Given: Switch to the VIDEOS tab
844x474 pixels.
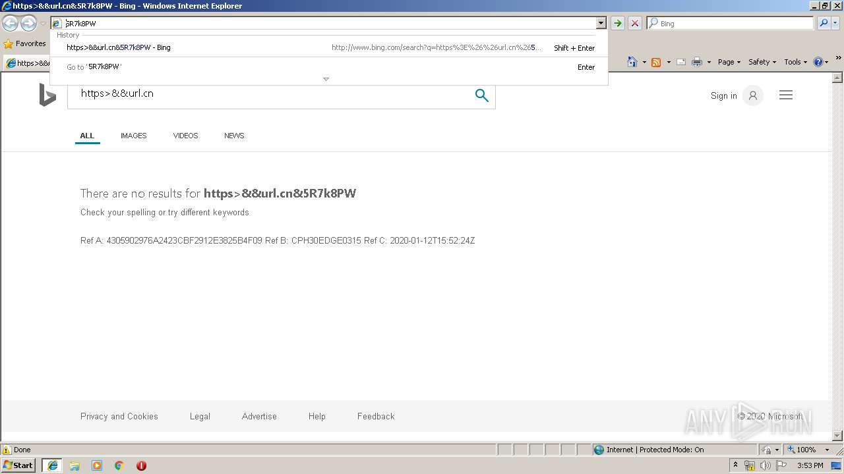Looking at the screenshot, I should click(185, 136).
